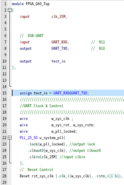Click the //input clkin comment

click(x=72, y=157)
